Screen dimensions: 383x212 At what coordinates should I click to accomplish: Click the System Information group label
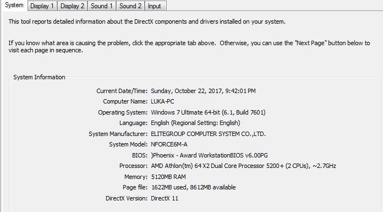coord(39,77)
